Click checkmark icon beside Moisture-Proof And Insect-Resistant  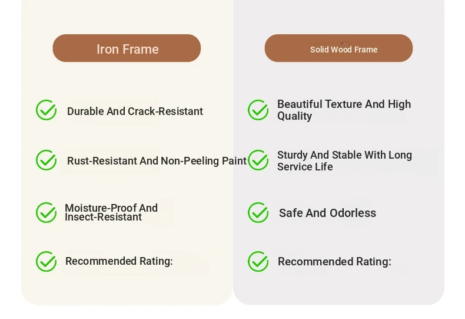(x=46, y=213)
